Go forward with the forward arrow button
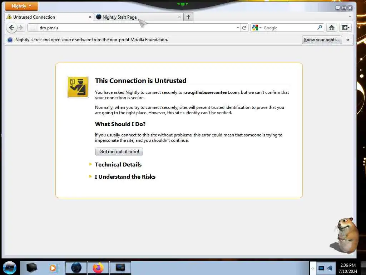Viewport: 366px width, 275px height. point(21,28)
